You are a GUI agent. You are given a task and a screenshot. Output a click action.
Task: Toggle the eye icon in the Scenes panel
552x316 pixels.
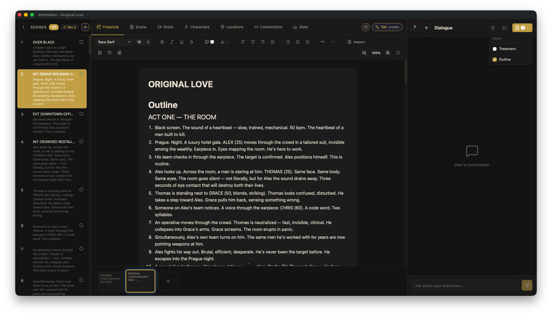[85, 27]
